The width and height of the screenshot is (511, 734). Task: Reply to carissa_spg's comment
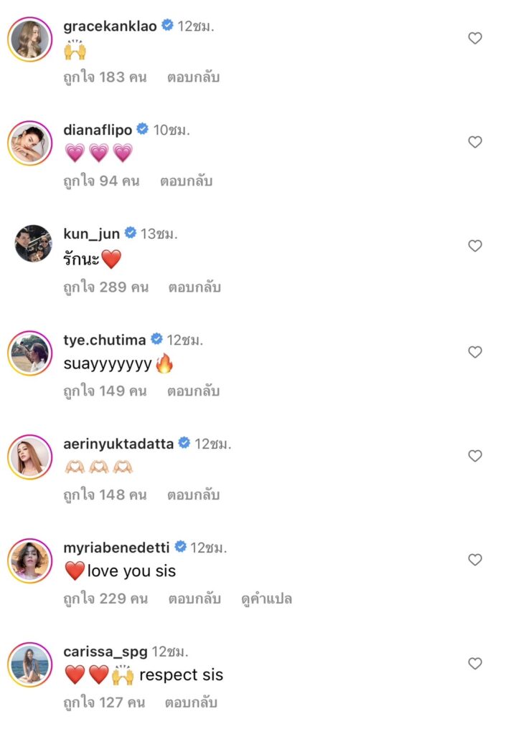(191, 702)
